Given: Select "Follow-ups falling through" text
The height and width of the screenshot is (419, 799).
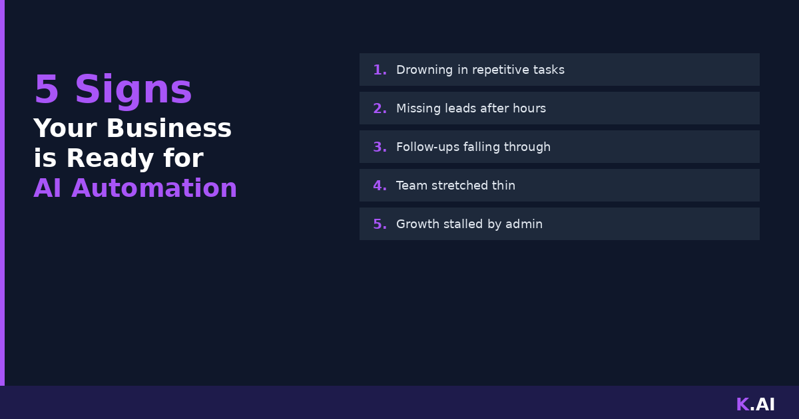Looking at the screenshot, I should (x=473, y=147).
